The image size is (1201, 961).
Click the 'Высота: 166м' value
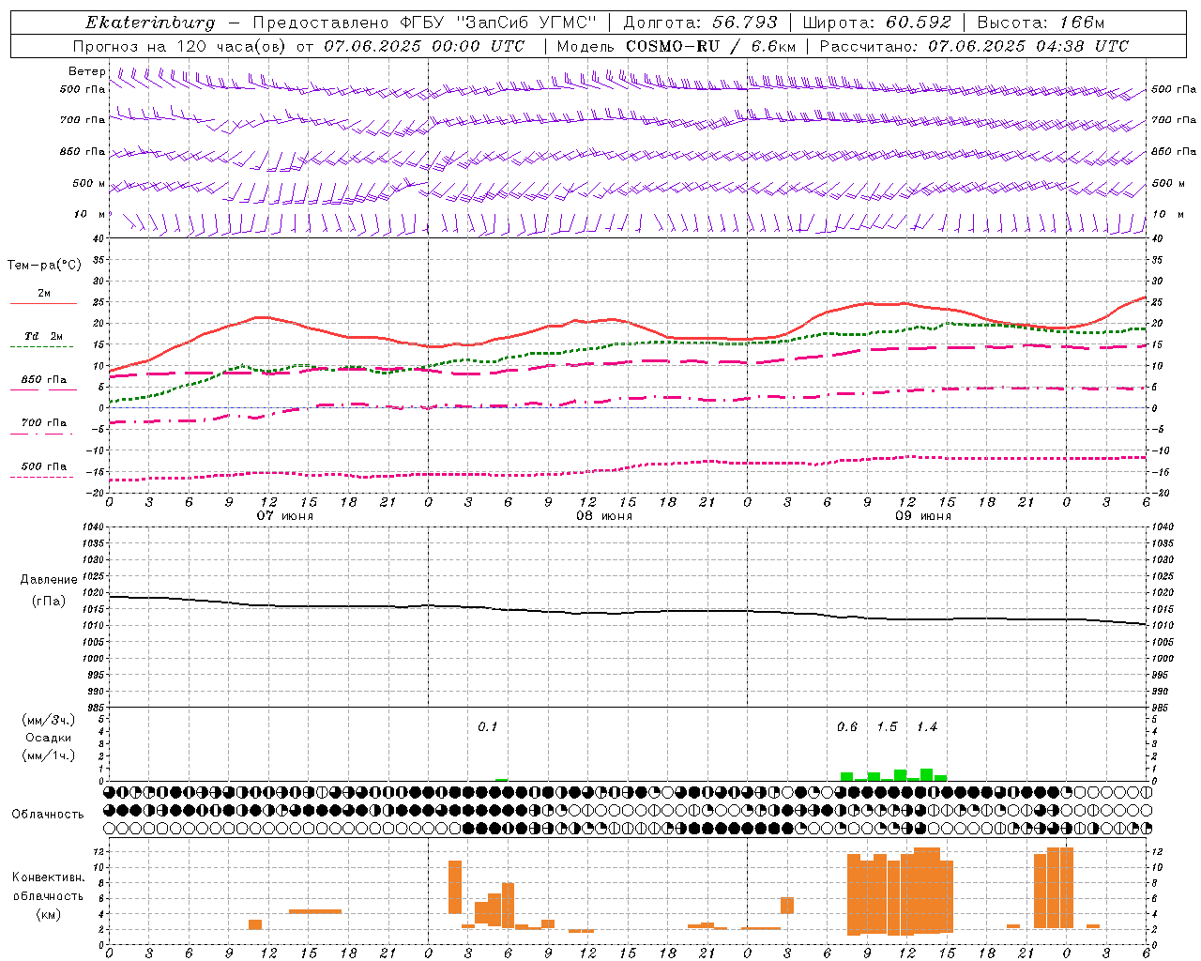(1041, 22)
